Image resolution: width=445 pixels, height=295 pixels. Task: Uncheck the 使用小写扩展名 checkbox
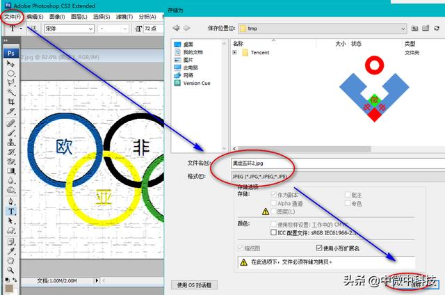pos(319,248)
